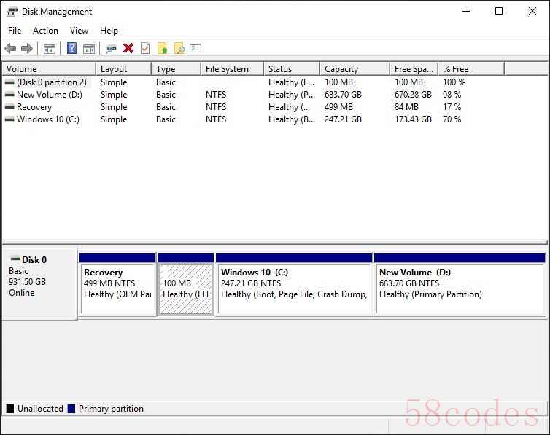Select the Windows 10 (C:) partition block
The height and width of the screenshot is (435, 550).
[294, 285]
